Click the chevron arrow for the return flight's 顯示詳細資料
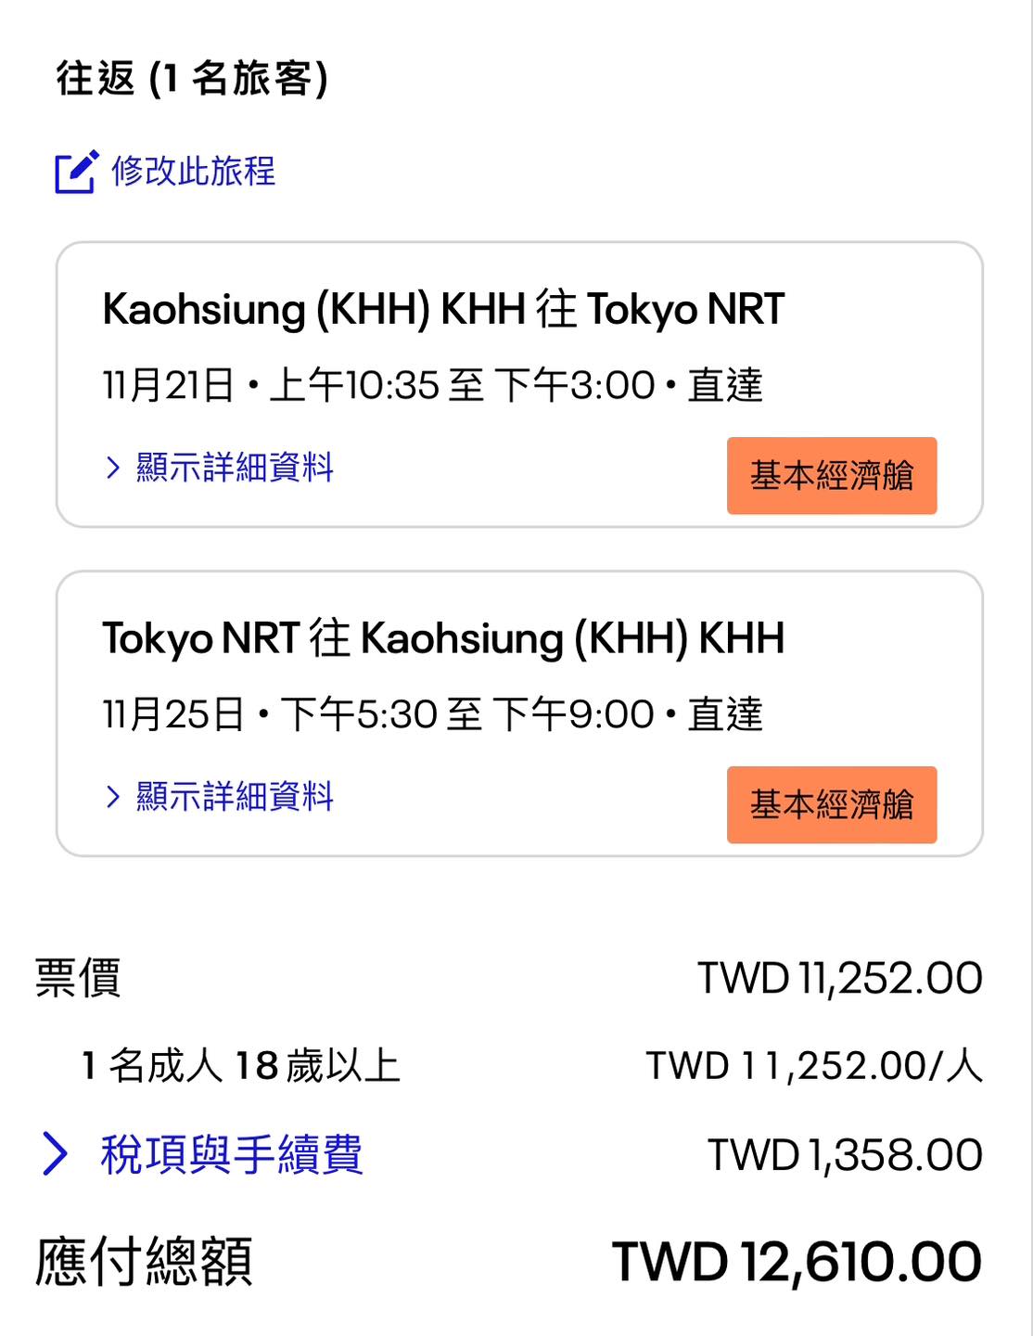This screenshot has height=1336, width=1033. pyautogui.click(x=113, y=796)
